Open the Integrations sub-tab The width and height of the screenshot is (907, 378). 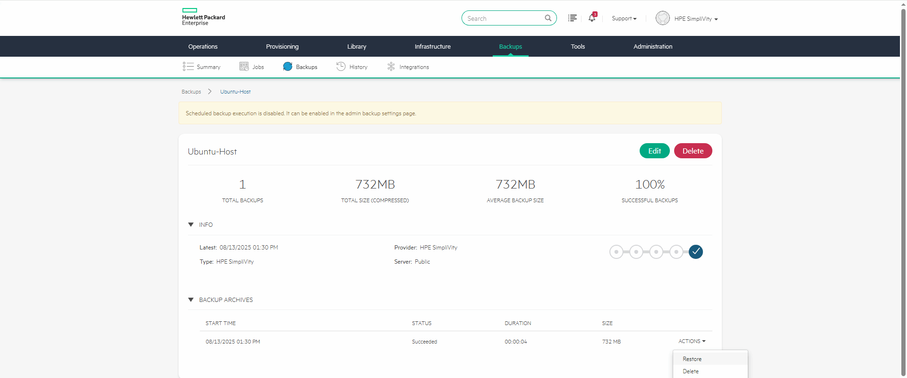coord(408,67)
